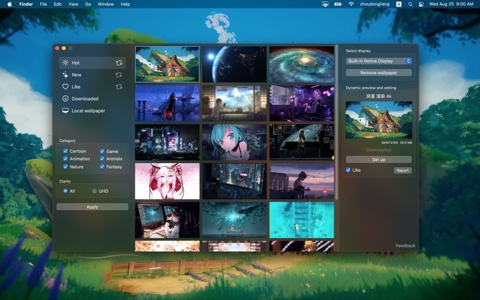
Task: Uncheck the Like checkbox for this wallpaper
Action: pyautogui.click(x=348, y=170)
